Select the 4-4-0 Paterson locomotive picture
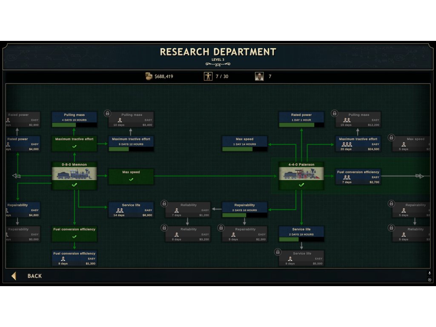The image size is (436, 327). [301, 174]
